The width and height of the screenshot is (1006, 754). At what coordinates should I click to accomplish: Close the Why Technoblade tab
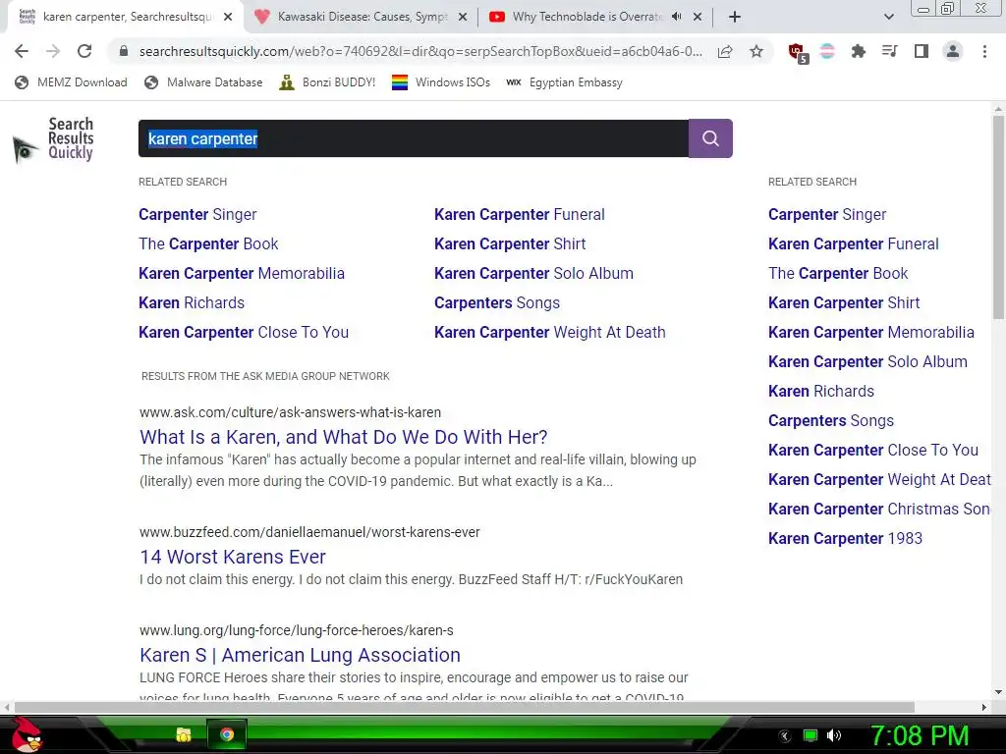pyautogui.click(x=698, y=17)
